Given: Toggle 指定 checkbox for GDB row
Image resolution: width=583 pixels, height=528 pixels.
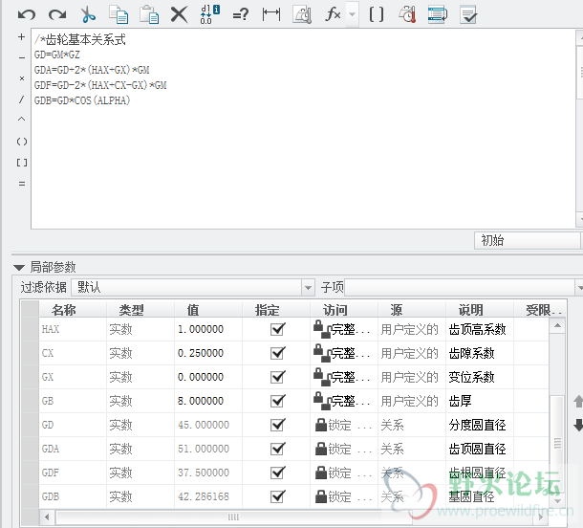Looking at the screenshot, I should 278,496.
